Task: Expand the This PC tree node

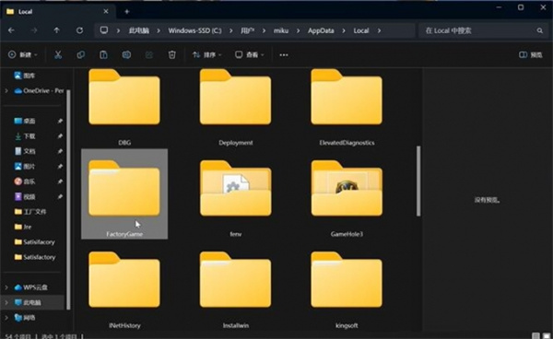Action: point(6,302)
